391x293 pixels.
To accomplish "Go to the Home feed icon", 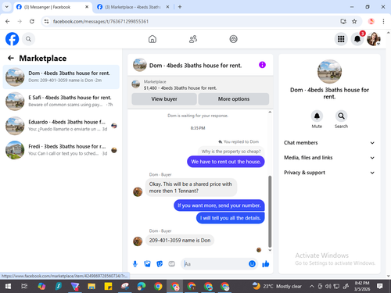I will coord(152,39).
